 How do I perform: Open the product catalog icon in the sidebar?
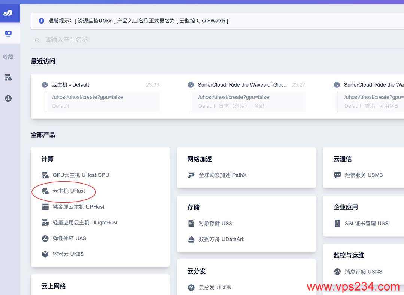8,33
